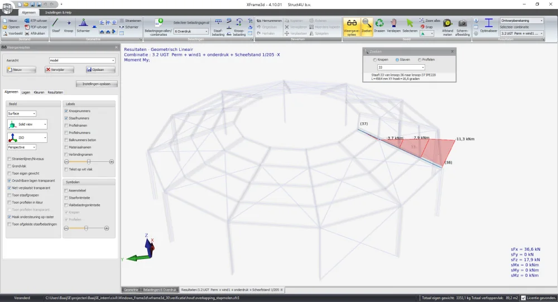The image size is (558, 302).
Task: Toggle Staafnummers checkbox
Action: (66, 118)
